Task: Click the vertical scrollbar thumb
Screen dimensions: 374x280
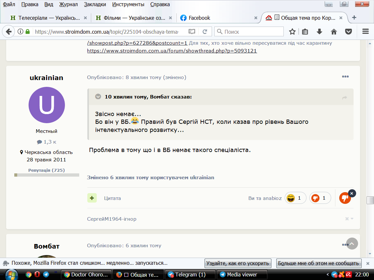Action: point(370,200)
